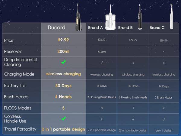Click Brand B's check mark in Deep Interdental Cleaning row
Image resolution: width=181 pixels, height=136 pixels.
tap(133, 63)
